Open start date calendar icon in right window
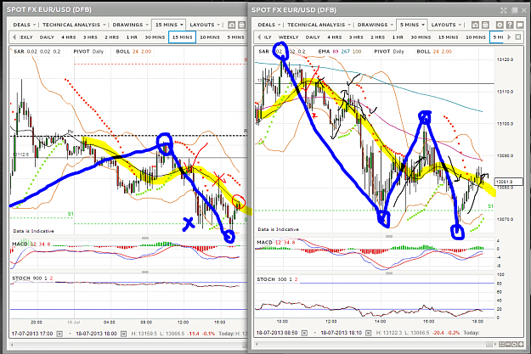 (304, 333)
